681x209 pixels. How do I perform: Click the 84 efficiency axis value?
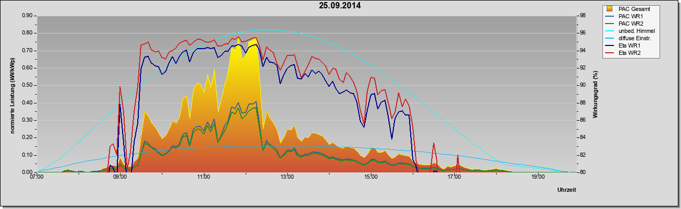click(583, 137)
